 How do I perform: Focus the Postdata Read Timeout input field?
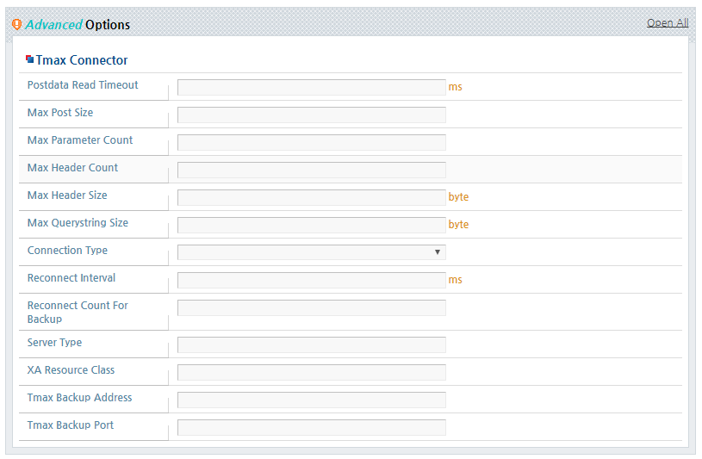[312, 87]
